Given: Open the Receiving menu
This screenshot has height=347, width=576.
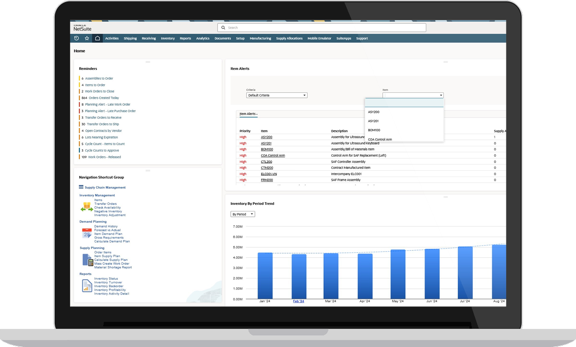Looking at the screenshot, I should [x=149, y=38].
